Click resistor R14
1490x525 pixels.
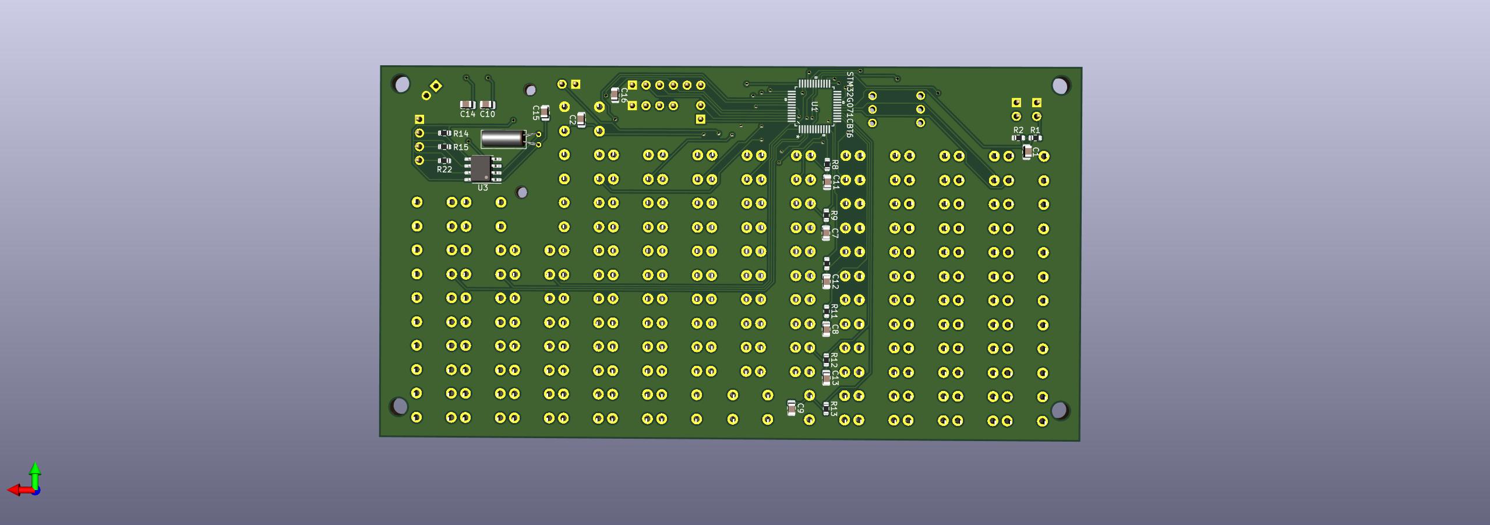444,133
